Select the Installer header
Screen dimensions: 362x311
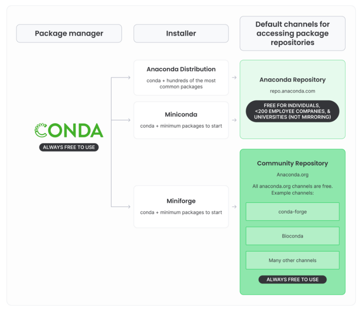click(x=181, y=33)
